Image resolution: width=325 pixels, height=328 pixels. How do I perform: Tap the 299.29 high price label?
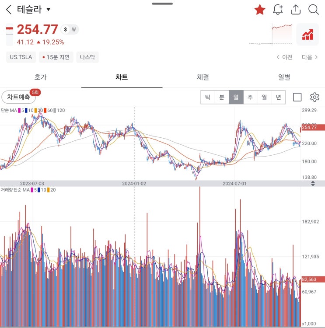(x=309, y=110)
